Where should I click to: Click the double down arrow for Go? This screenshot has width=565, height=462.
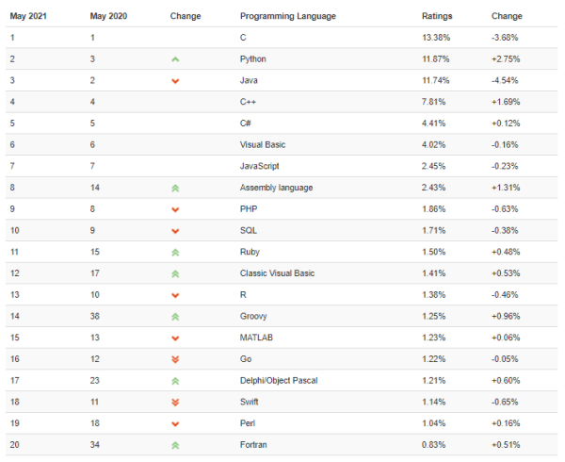coord(175,359)
